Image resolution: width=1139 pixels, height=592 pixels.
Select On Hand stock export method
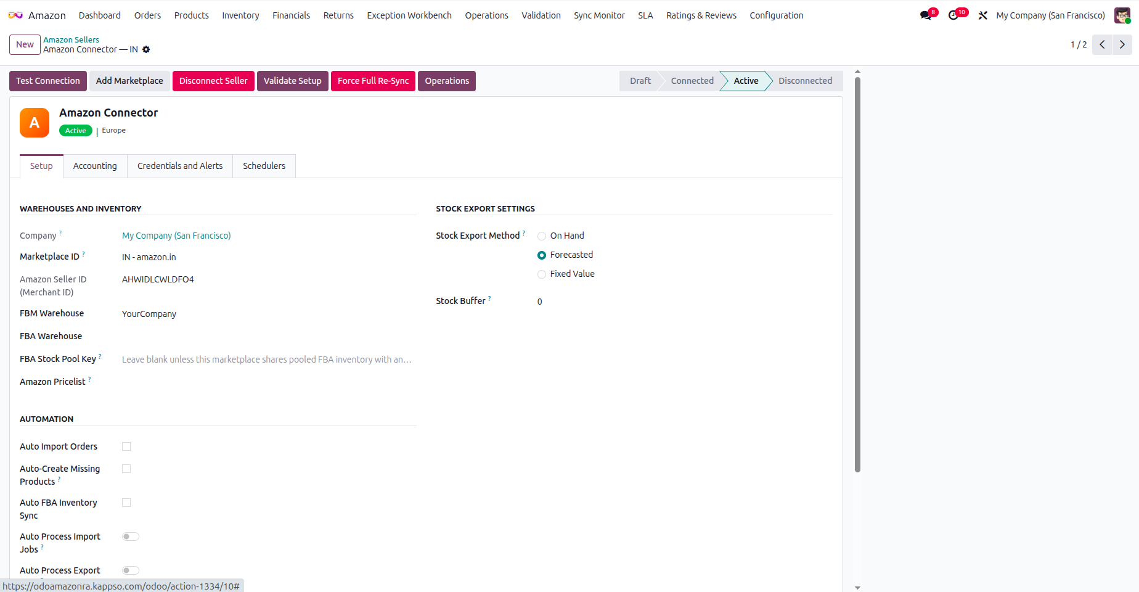point(542,236)
